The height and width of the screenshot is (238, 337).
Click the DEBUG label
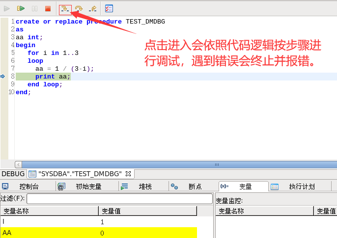pos(13,174)
